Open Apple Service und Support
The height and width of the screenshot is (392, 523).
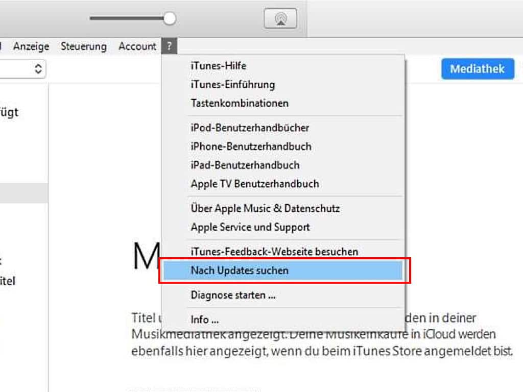pyautogui.click(x=283, y=227)
